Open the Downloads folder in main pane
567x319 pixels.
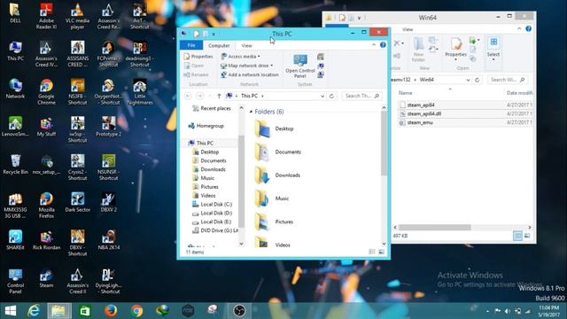(277, 175)
